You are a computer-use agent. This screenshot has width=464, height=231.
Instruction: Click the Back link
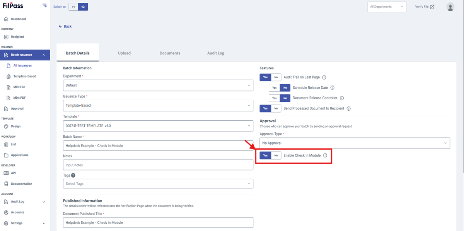click(65, 26)
